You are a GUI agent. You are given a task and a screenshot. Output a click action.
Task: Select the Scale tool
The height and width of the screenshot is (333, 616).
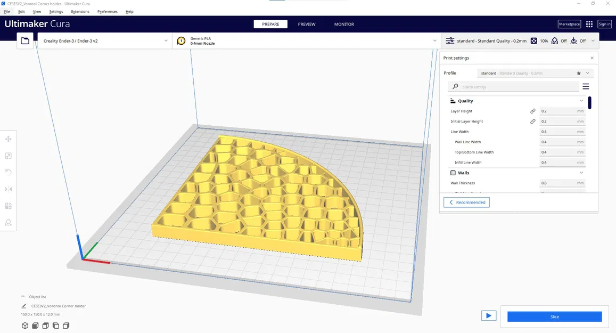(8, 155)
